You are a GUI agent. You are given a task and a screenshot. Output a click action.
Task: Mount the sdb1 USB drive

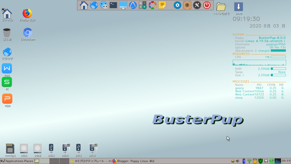(51, 148)
